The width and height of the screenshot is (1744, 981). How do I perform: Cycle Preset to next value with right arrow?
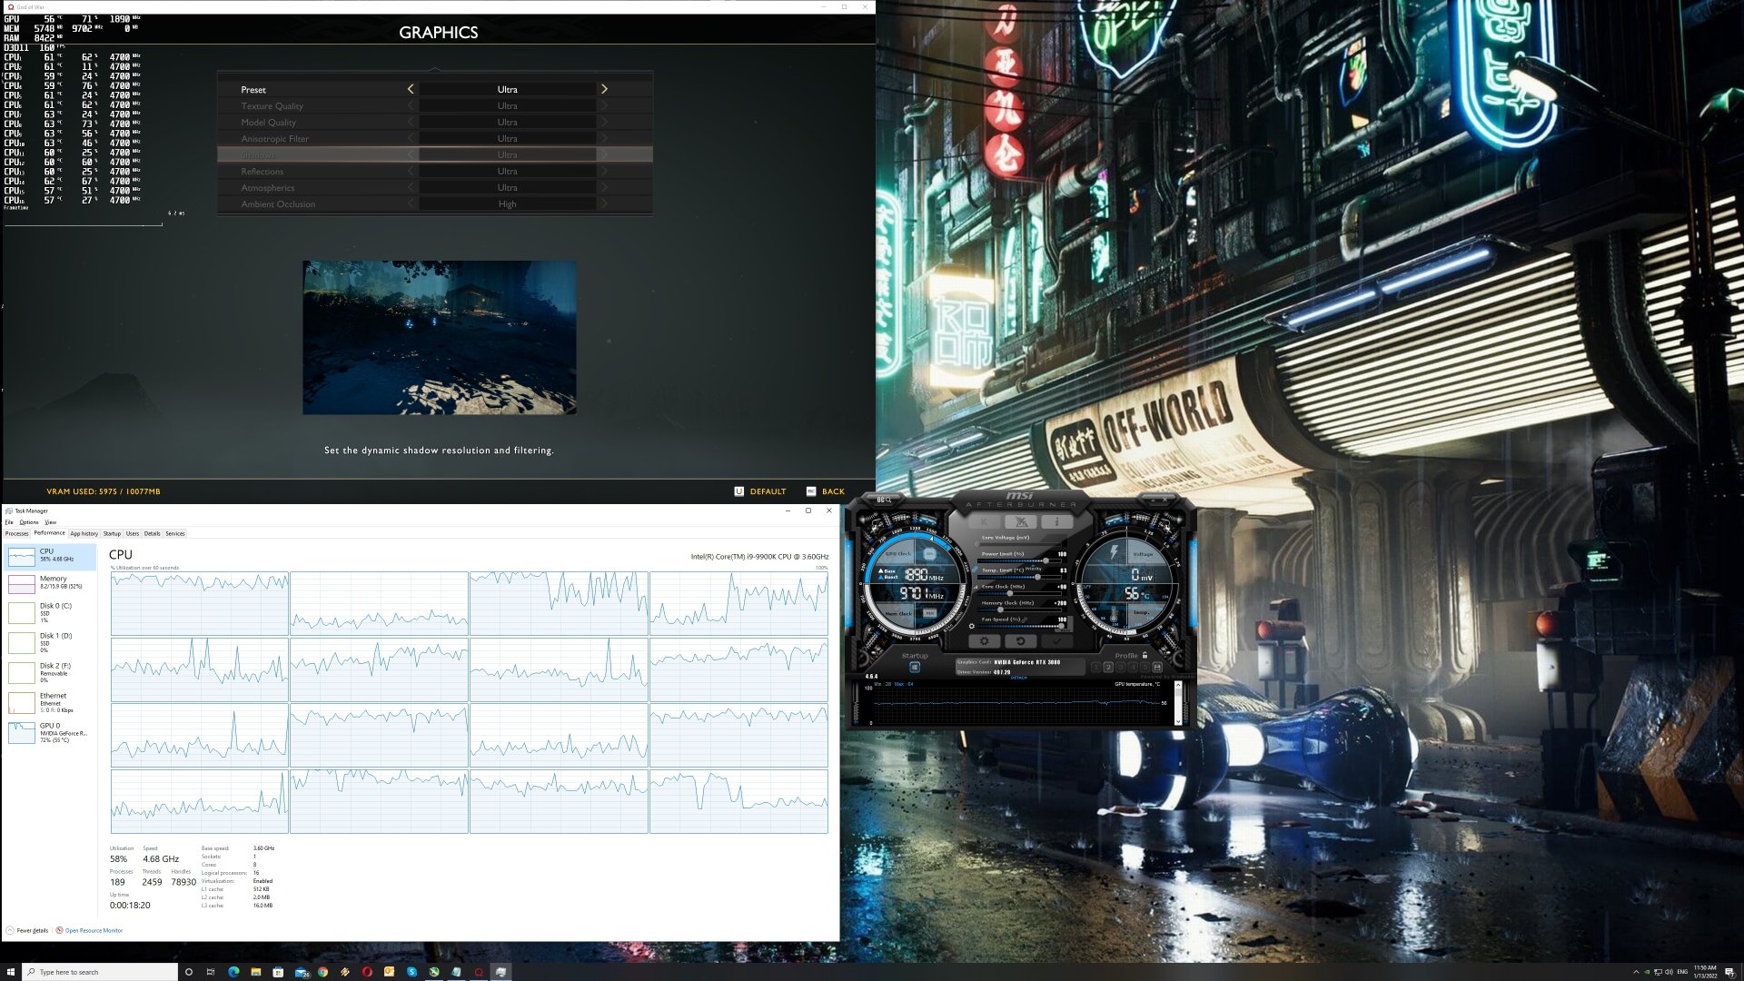pos(604,89)
